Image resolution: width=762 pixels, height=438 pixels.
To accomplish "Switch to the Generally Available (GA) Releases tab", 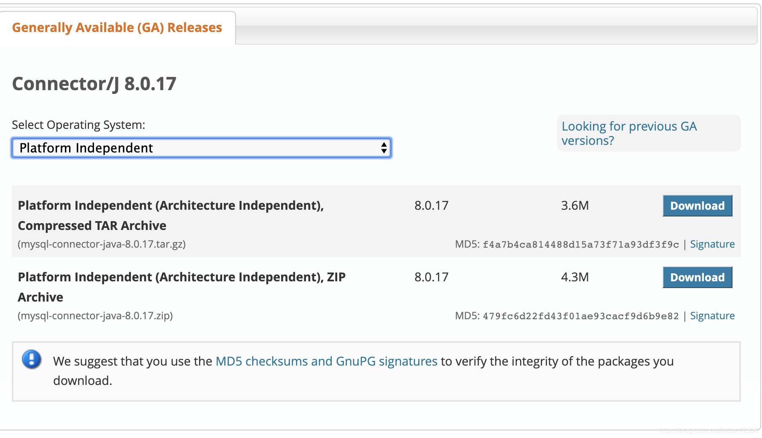I will (x=117, y=27).
